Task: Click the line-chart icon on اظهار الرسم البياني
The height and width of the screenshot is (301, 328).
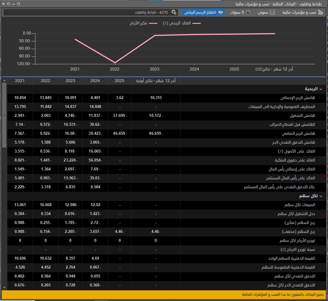Action: [x=221, y=12]
